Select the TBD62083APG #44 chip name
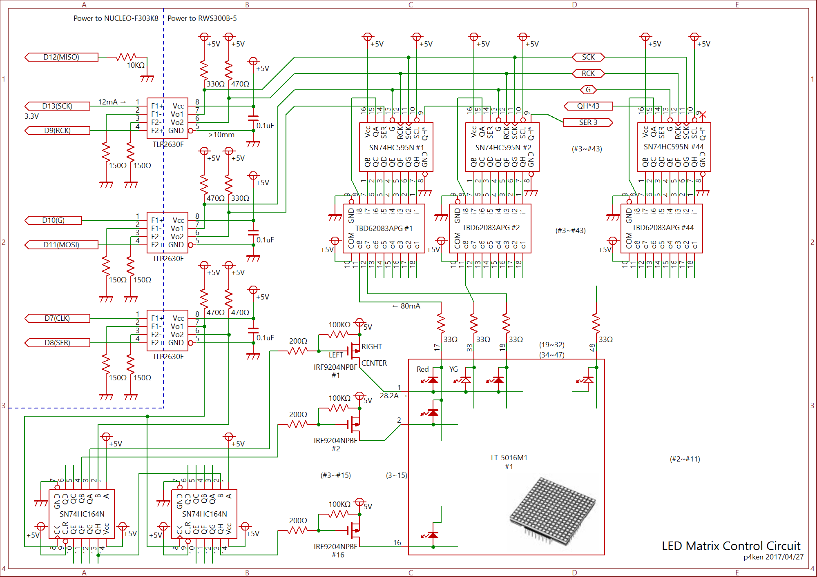Screen dimensions: 817x577 coord(663,227)
